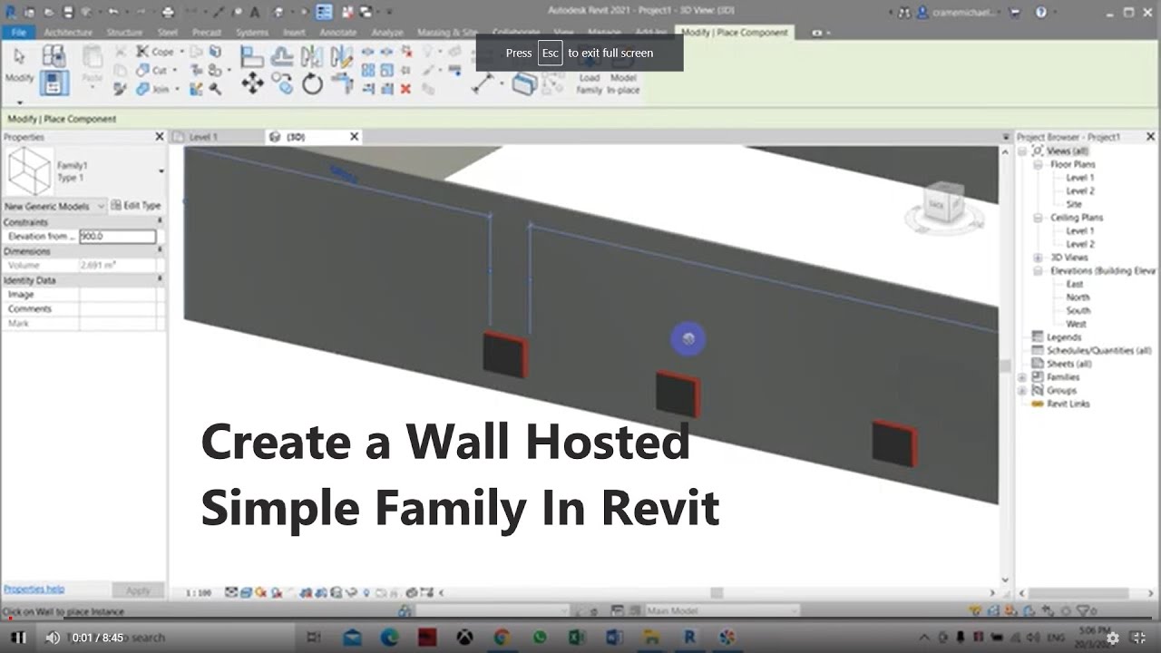1161x653 pixels.
Task: Pause the video playback
Action: tap(19, 638)
